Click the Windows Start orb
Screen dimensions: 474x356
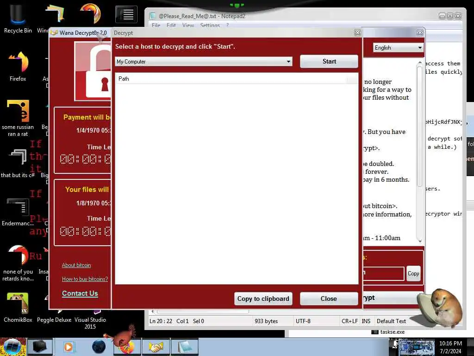tap(12, 347)
